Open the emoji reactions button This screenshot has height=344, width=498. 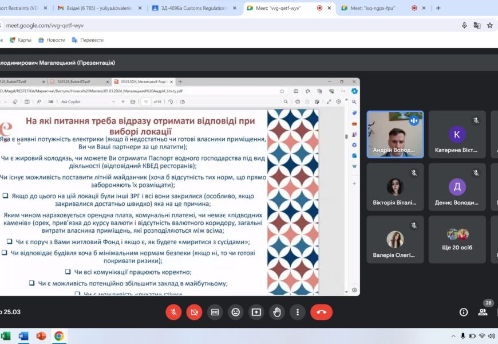tap(235, 312)
